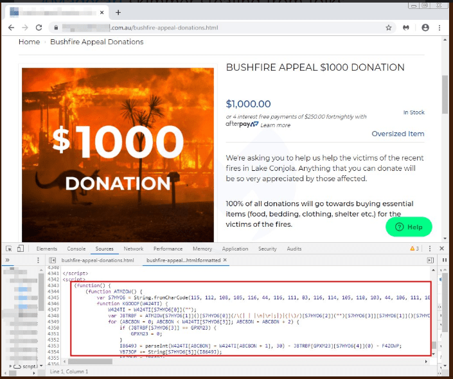Screen dimensions: 453x379
Task: Open the Chrome three-dot menu
Action: [440, 28]
